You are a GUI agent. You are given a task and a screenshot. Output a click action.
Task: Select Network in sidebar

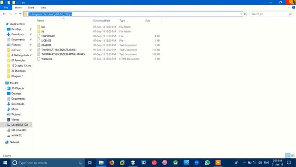[14, 142]
